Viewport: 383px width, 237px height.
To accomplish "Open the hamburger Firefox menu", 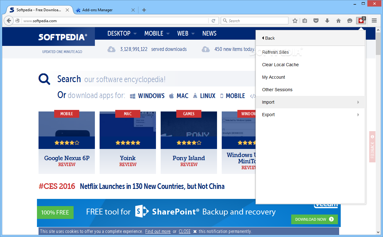I will [374, 21].
